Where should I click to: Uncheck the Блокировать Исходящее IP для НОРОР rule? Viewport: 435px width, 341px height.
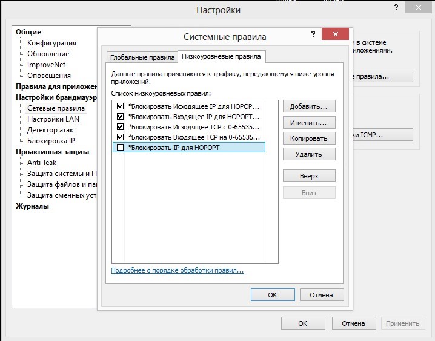(120, 106)
